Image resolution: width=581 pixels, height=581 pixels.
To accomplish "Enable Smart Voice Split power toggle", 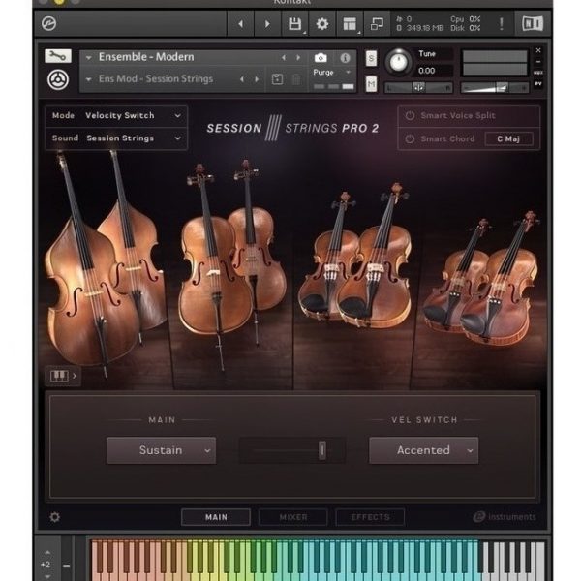I will click(x=410, y=115).
